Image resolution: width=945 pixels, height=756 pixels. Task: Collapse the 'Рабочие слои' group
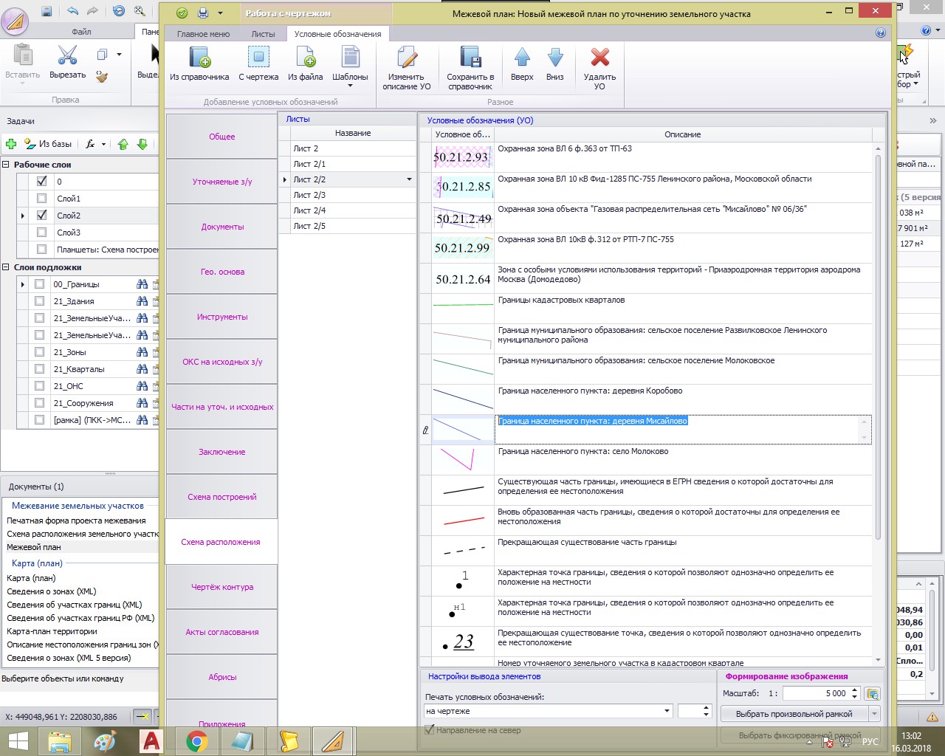pos(6,165)
